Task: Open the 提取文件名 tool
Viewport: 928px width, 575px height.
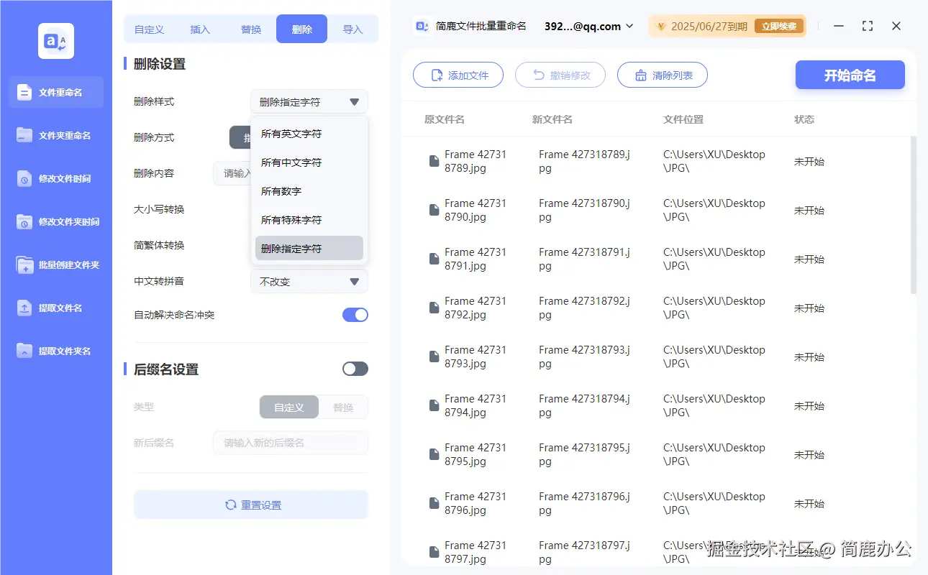Action: [x=26, y=308]
